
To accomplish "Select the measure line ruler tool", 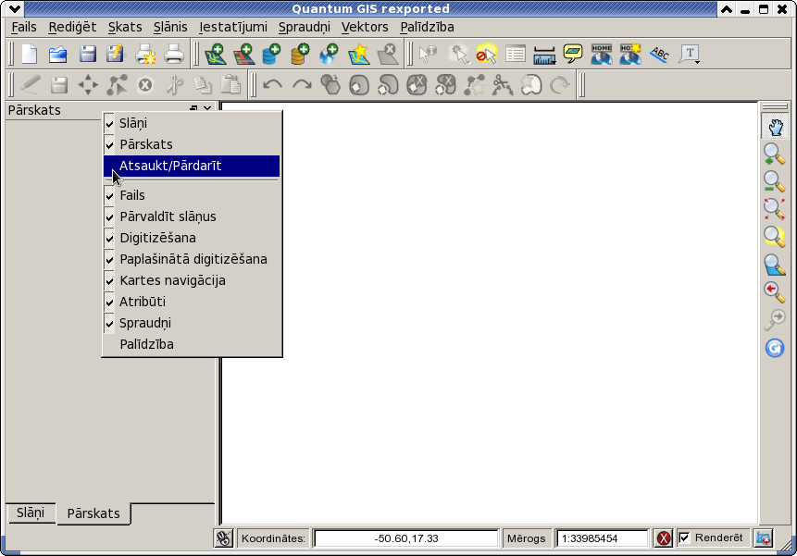I will pos(544,55).
